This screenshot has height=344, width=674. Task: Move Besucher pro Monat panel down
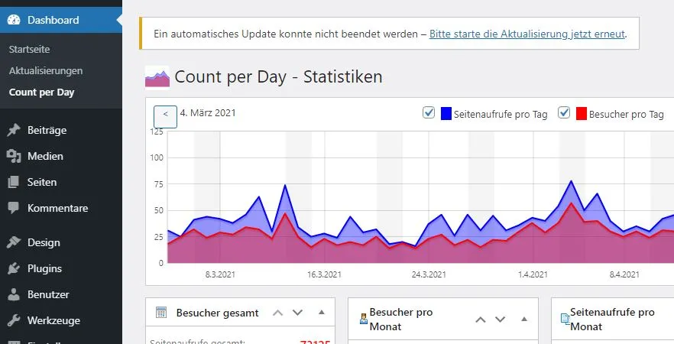pyautogui.click(x=500, y=320)
